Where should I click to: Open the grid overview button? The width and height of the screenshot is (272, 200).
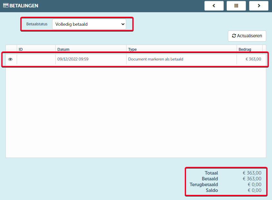tap(236, 6)
